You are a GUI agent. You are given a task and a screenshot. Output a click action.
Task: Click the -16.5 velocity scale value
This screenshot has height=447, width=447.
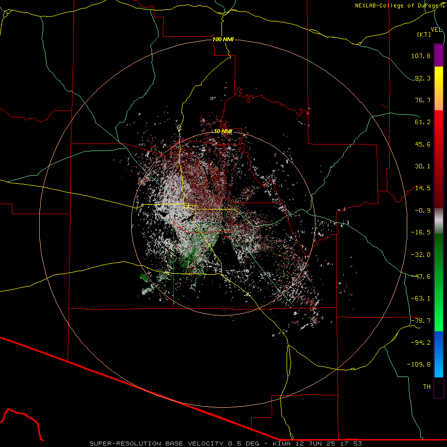421,232
